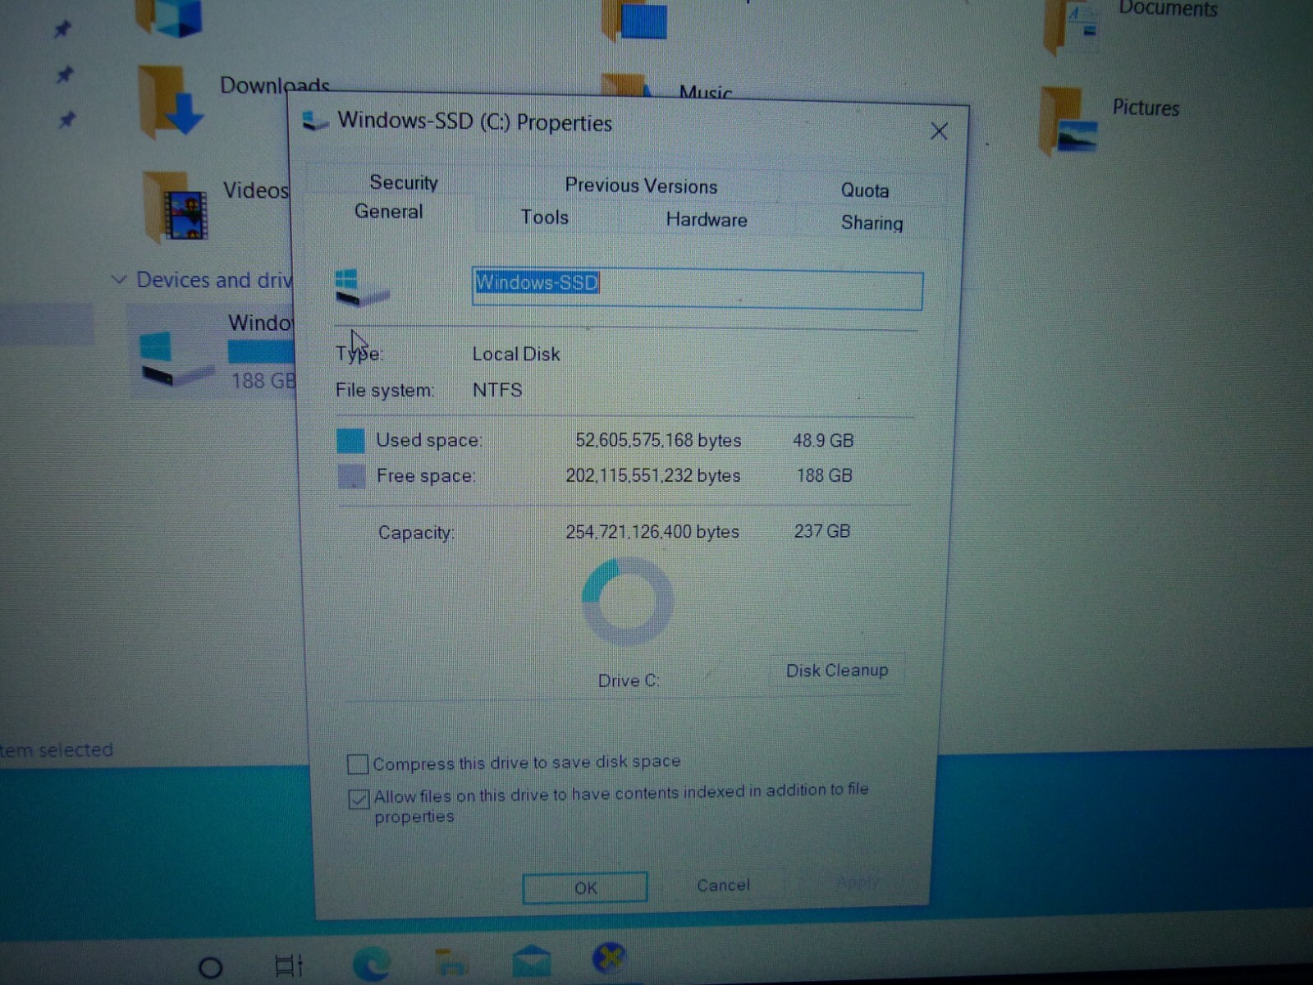The width and height of the screenshot is (1313, 985).
Task: Open the Mail app from taskbar
Action: click(x=532, y=961)
